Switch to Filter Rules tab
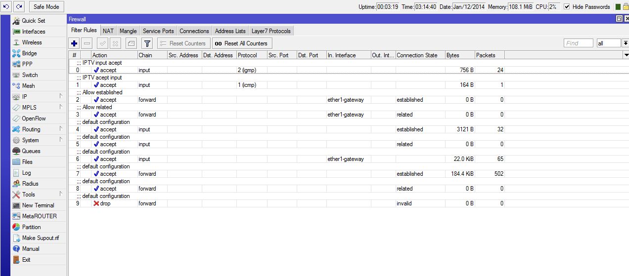This screenshot has width=629, height=276. tap(84, 31)
